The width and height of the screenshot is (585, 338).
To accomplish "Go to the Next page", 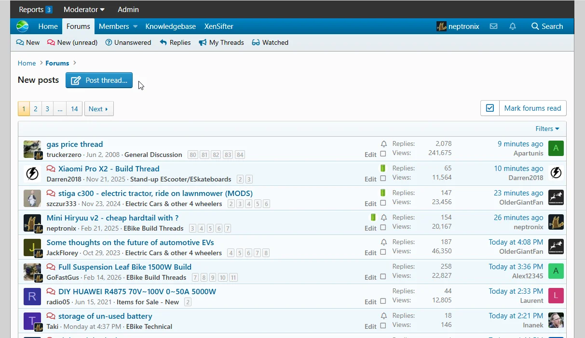I will [99, 109].
